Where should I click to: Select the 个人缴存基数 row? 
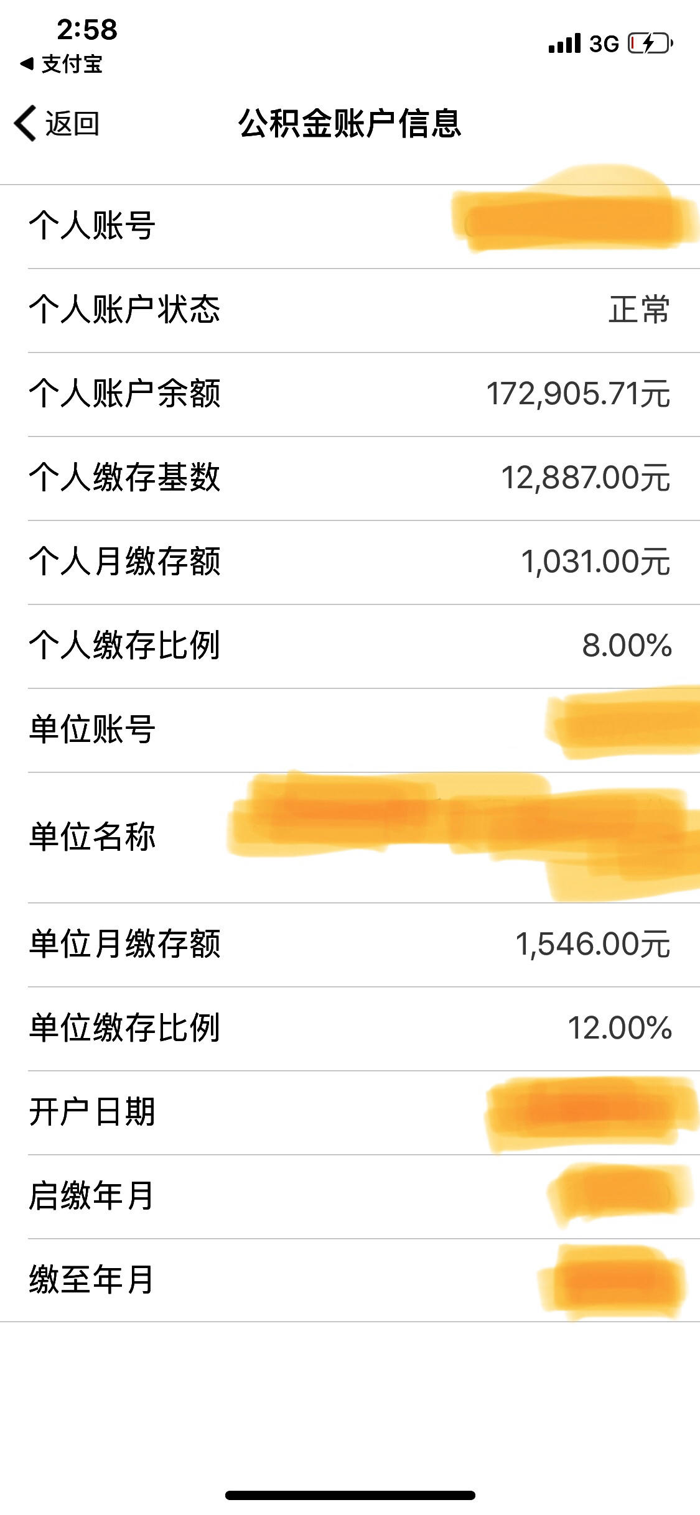click(x=350, y=478)
